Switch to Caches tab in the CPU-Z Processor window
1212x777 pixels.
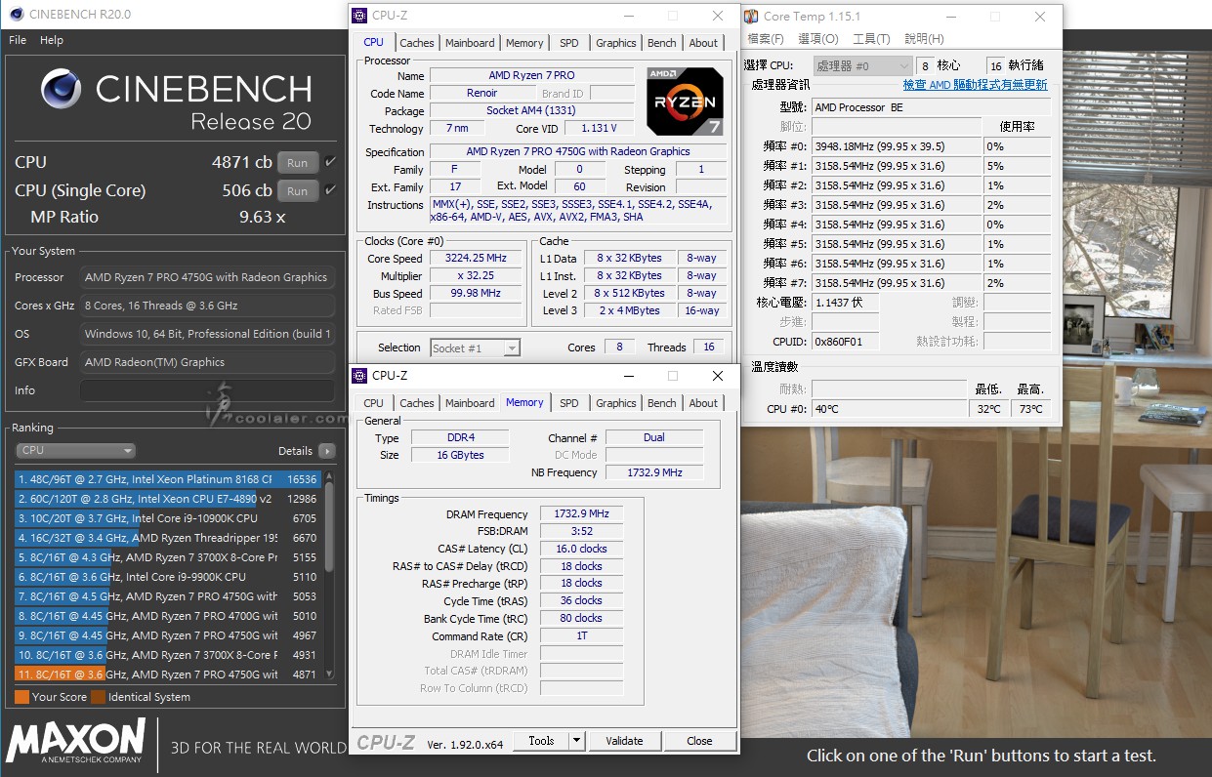point(417,43)
